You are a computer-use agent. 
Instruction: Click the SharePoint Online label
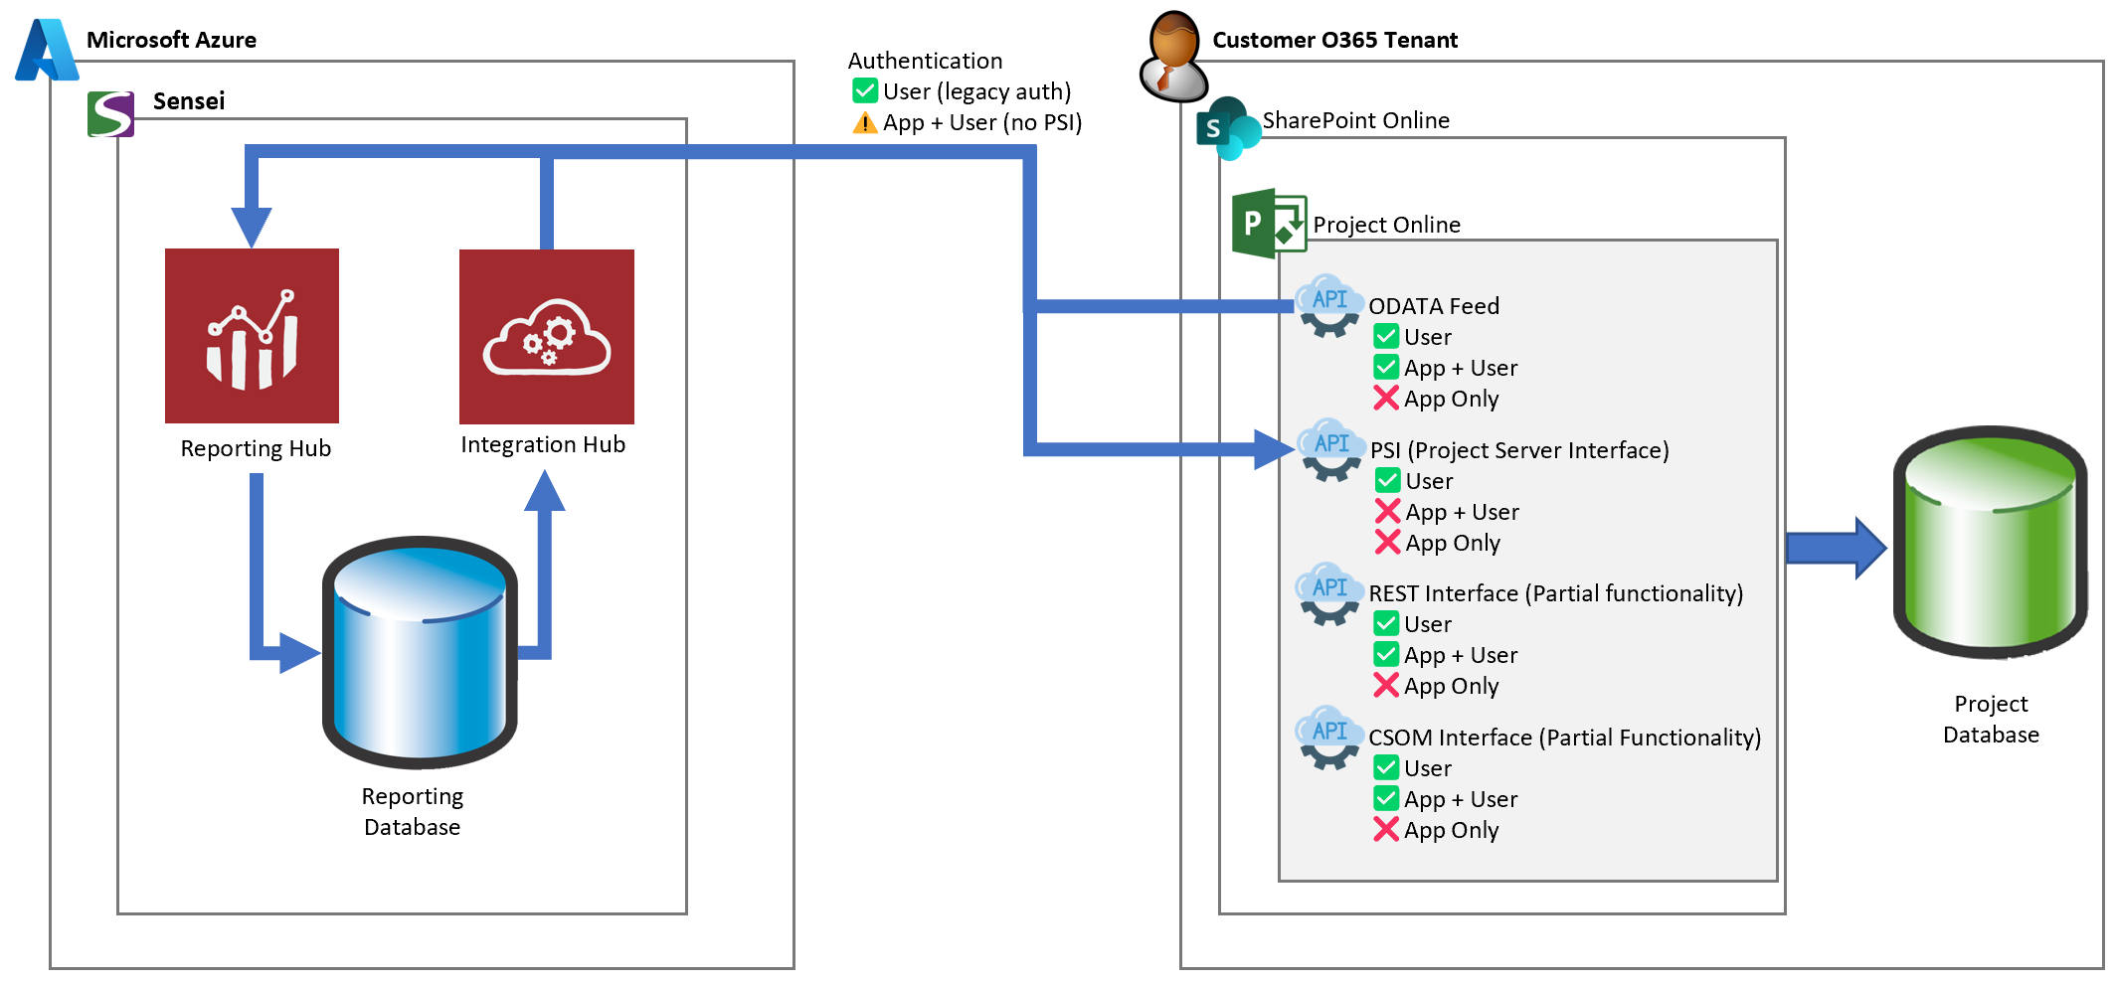click(x=1355, y=120)
